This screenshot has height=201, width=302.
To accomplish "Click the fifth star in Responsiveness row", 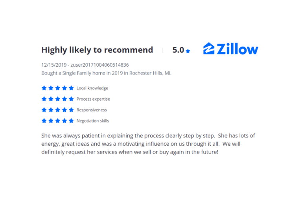I will tap(71, 110).
